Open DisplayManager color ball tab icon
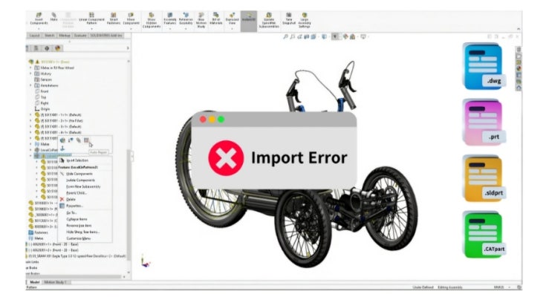Viewport: 552px width, 300px height. (x=58, y=48)
